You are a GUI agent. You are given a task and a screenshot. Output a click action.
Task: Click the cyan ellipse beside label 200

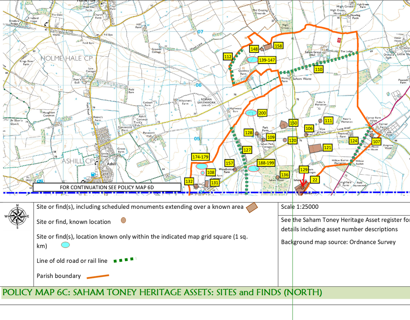[x=251, y=113]
